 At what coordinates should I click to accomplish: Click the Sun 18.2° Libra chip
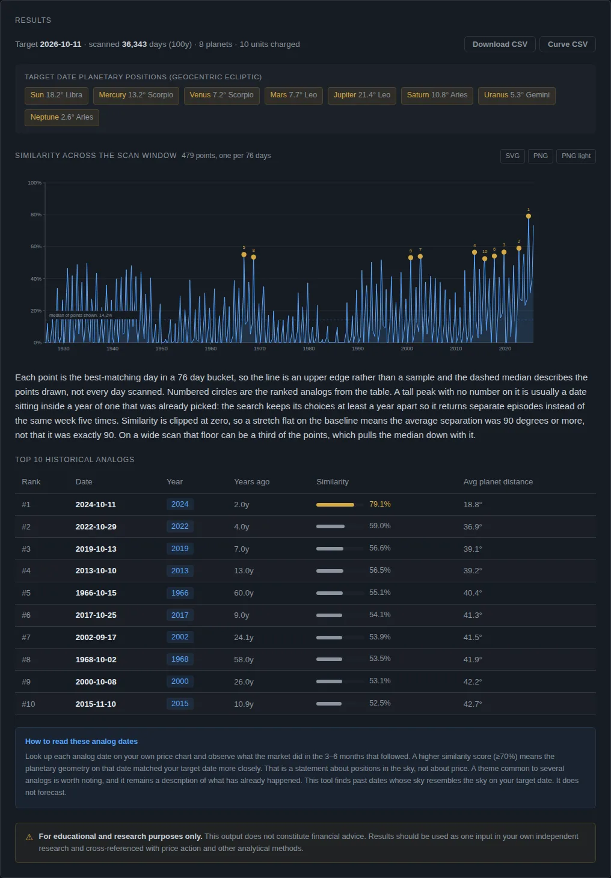[x=57, y=96]
